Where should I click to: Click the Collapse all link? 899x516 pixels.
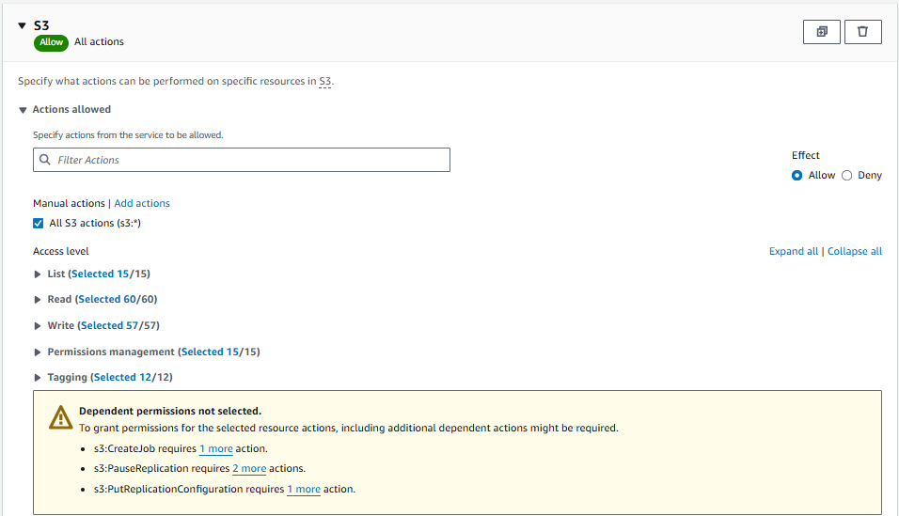(854, 251)
